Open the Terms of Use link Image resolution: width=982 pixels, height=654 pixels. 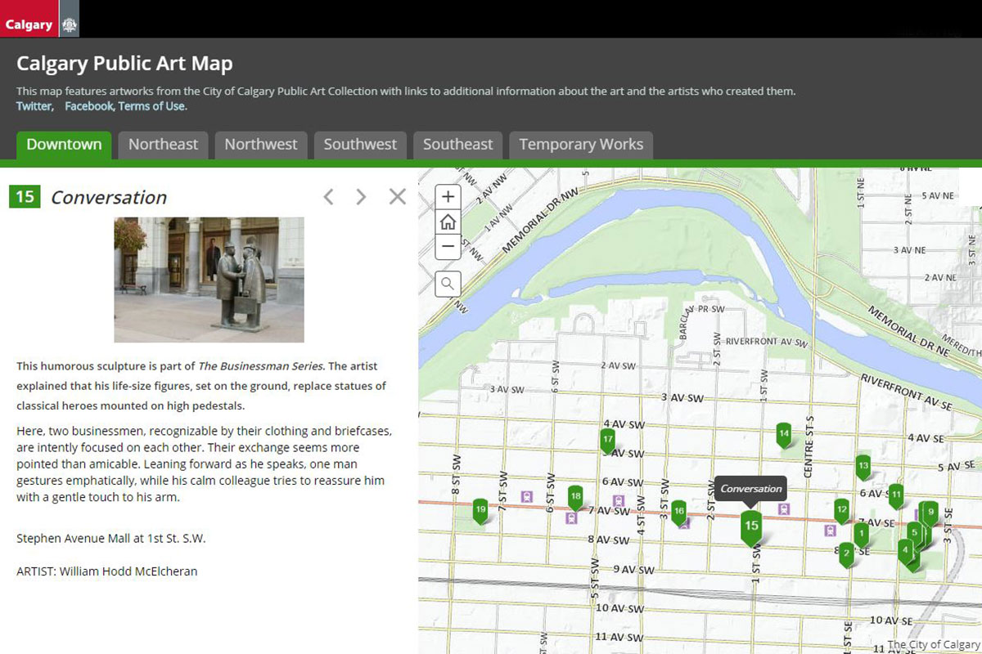(153, 106)
